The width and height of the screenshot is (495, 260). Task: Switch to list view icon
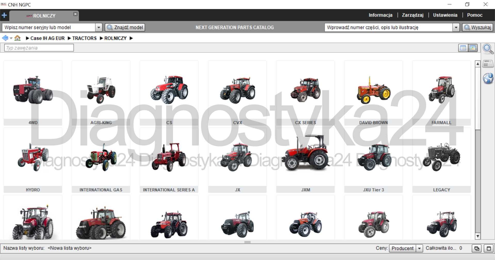pyautogui.click(x=463, y=48)
